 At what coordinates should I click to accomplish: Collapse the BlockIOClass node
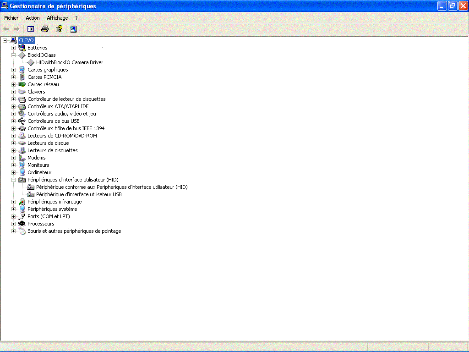pyautogui.click(x=13, y=55)
